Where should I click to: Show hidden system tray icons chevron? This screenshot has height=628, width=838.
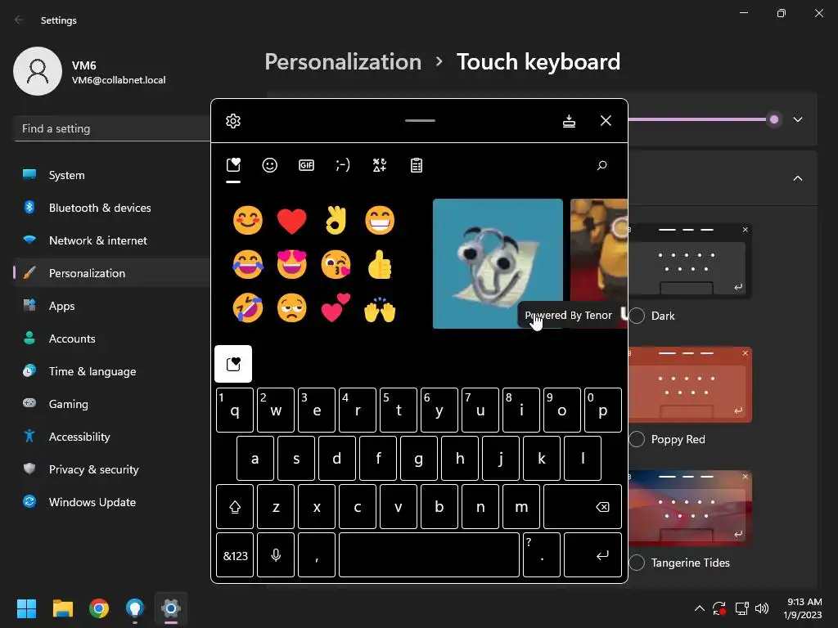(699, 608)
